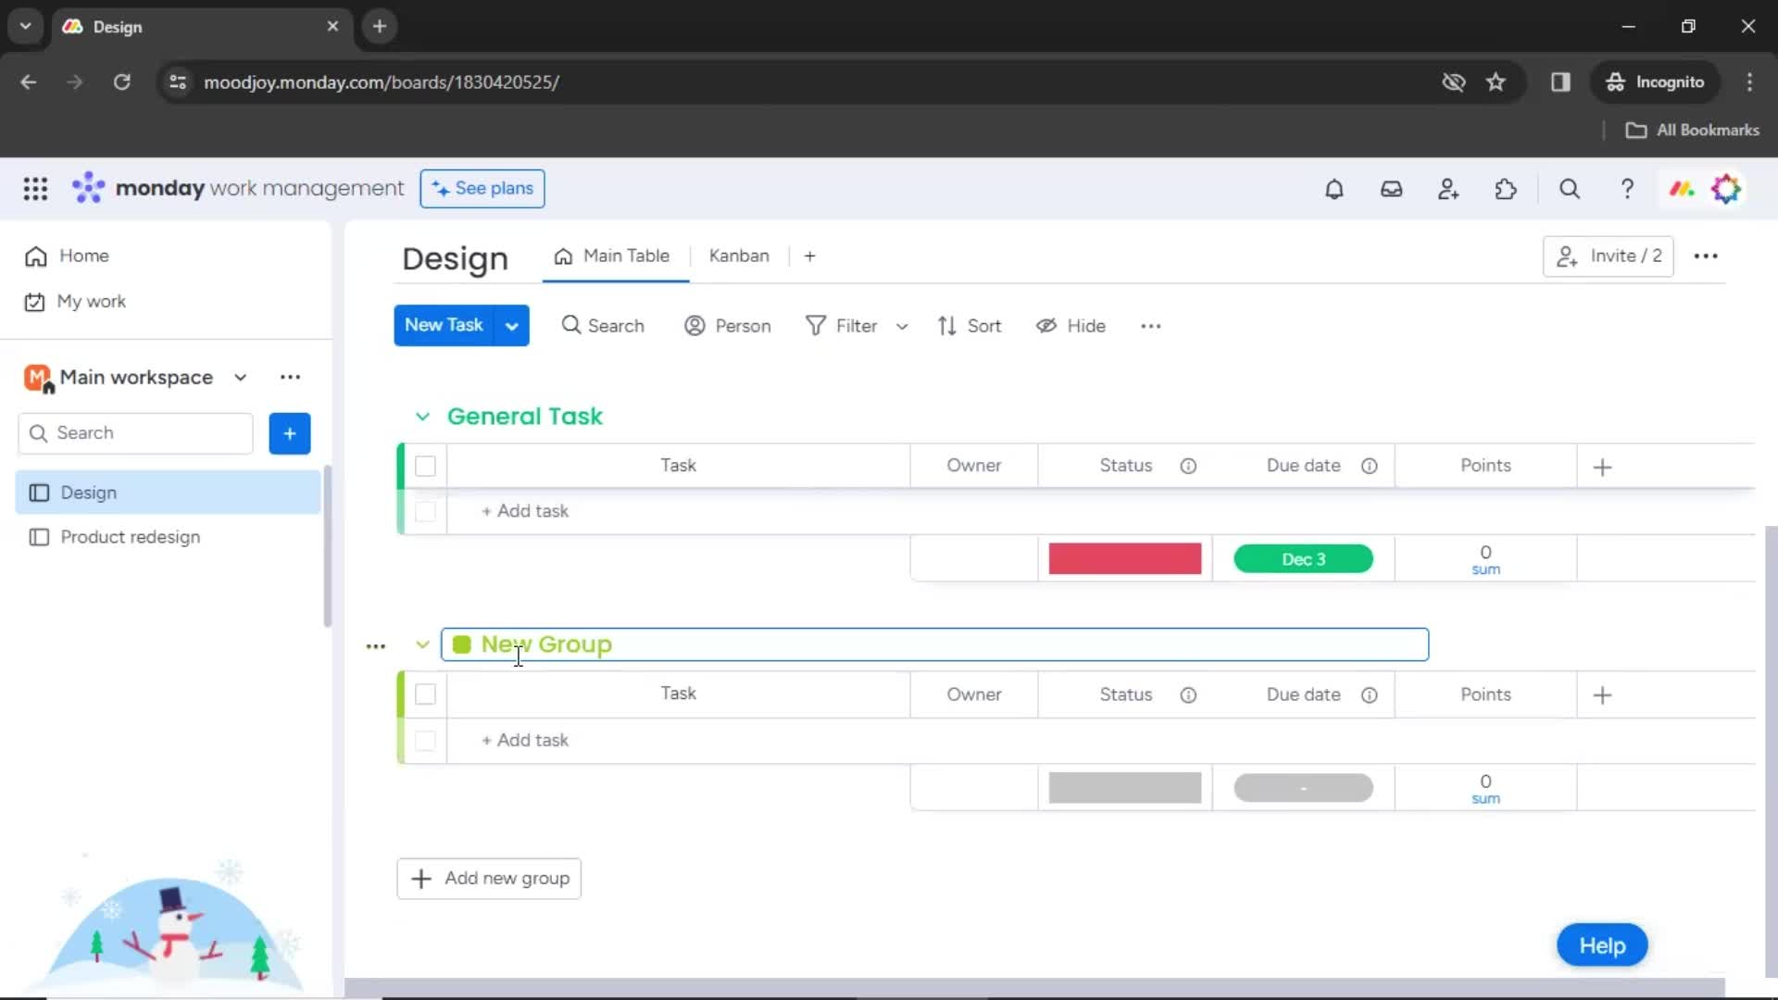
Task: Open the Filter button
Action: (x=841, y=326)
